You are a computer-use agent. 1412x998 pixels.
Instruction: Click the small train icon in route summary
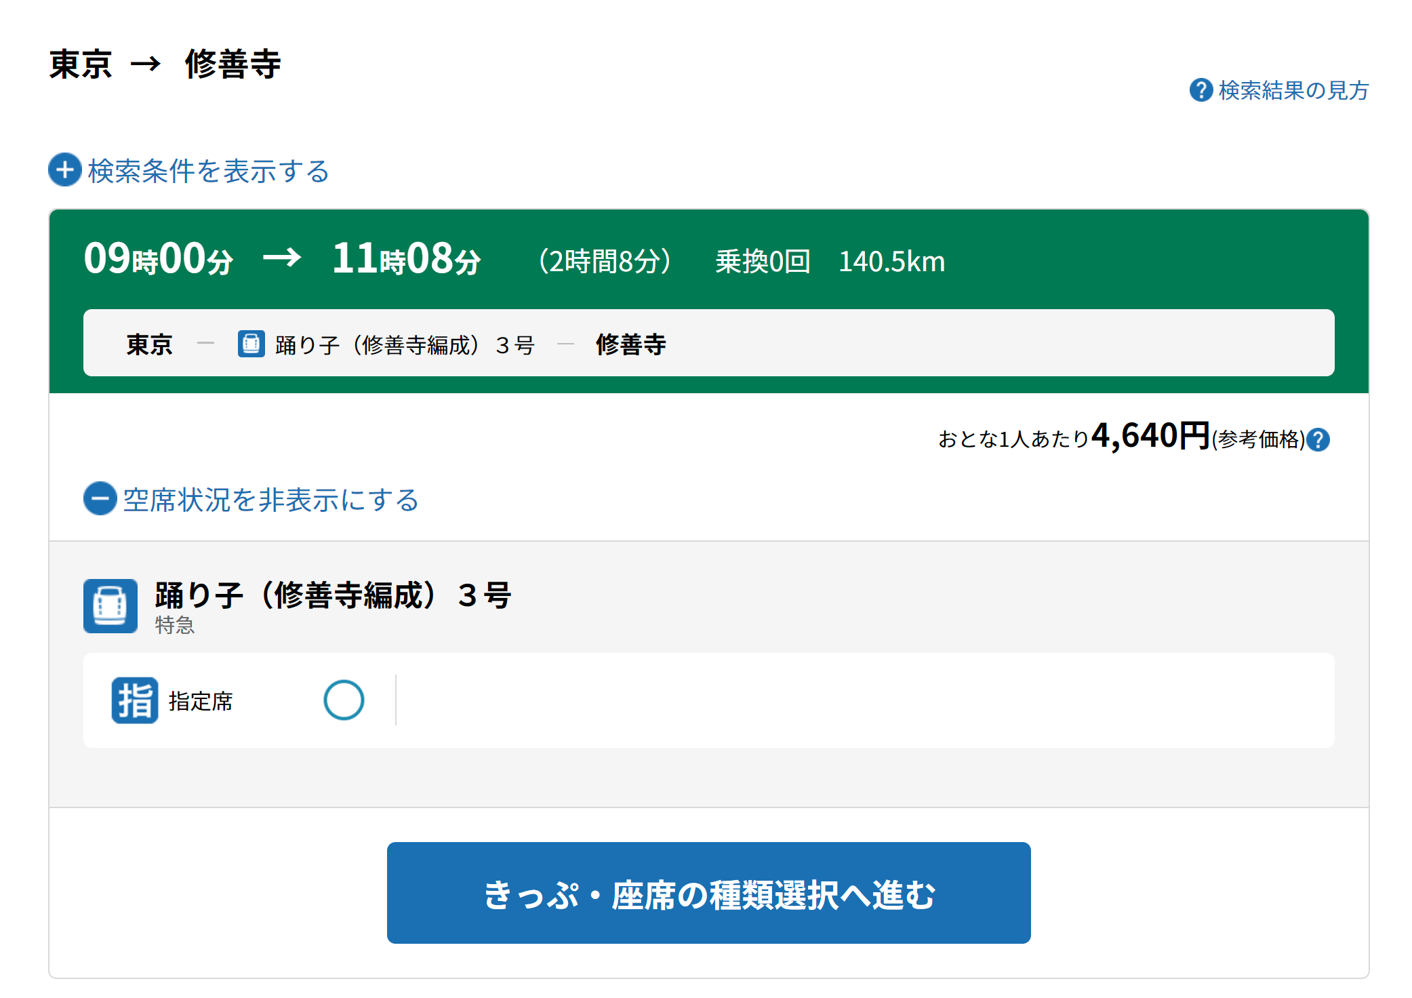(x=251, y=344)
